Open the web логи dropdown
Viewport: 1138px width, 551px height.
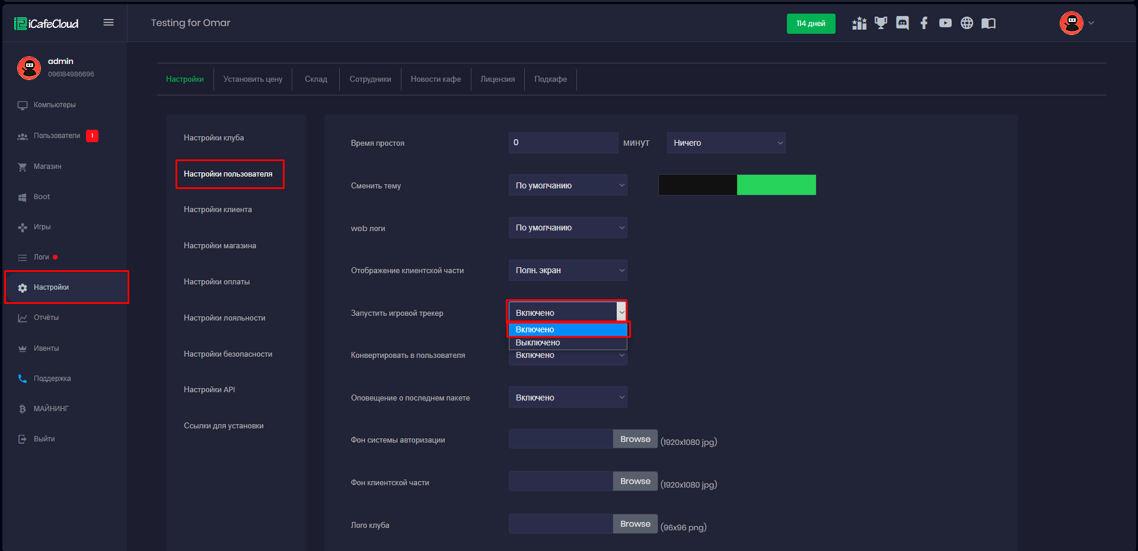point(568,228)
